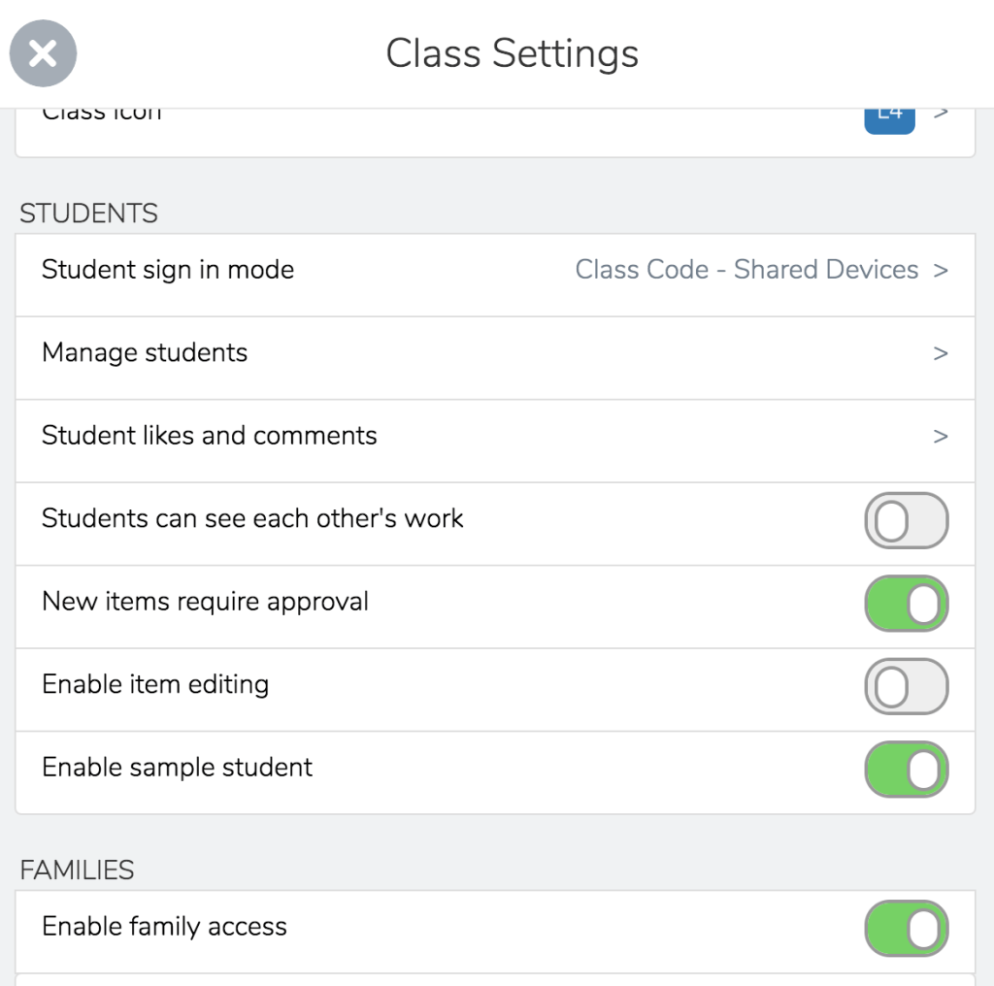Click the Manage students chevron arrow

coord(940,353)
